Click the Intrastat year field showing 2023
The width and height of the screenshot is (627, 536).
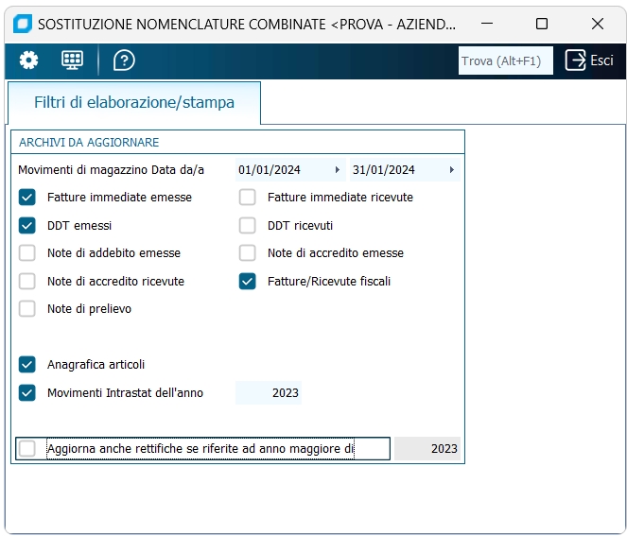tap(269, 393)
